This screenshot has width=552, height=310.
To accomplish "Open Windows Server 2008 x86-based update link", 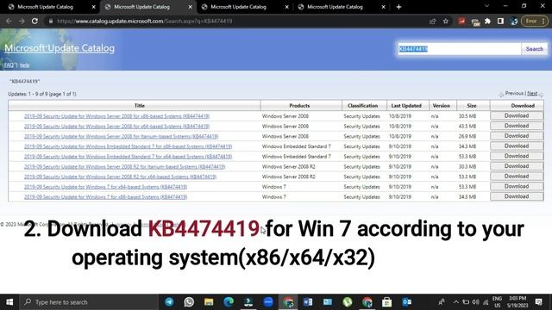I will pos(117,116).
